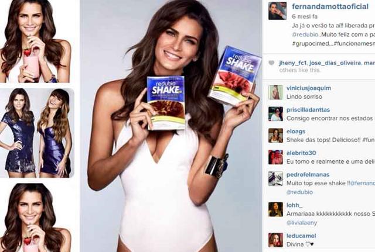Image resolution: width=375 pixels, height=252 pixels.
Task: Select thumbnail of two women in blue dresses
Action: pos(37,133)
